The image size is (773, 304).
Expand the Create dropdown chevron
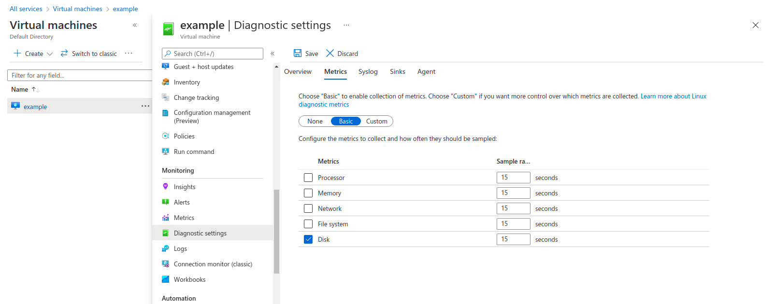50,54
